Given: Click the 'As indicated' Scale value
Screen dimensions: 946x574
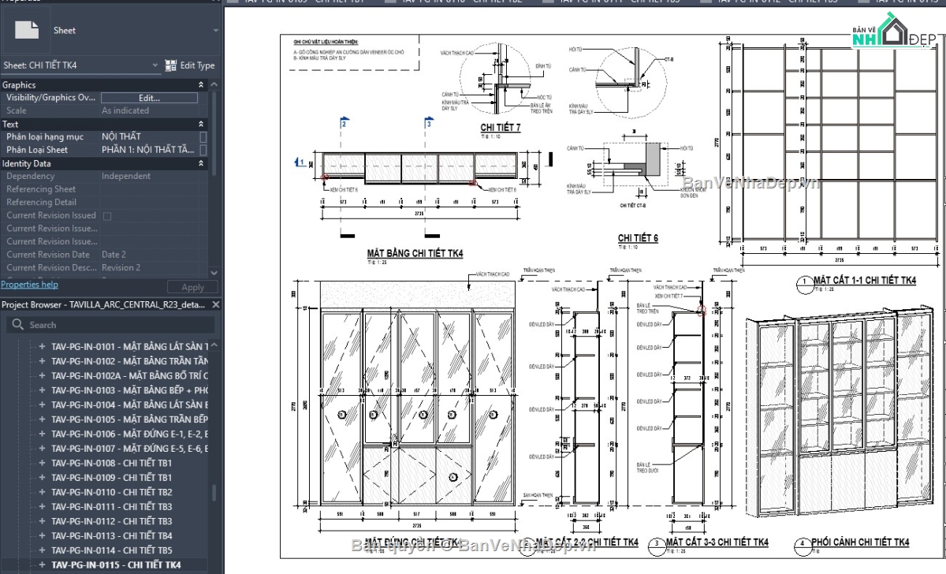Looking at the screenshot, I should coord(125,110).
